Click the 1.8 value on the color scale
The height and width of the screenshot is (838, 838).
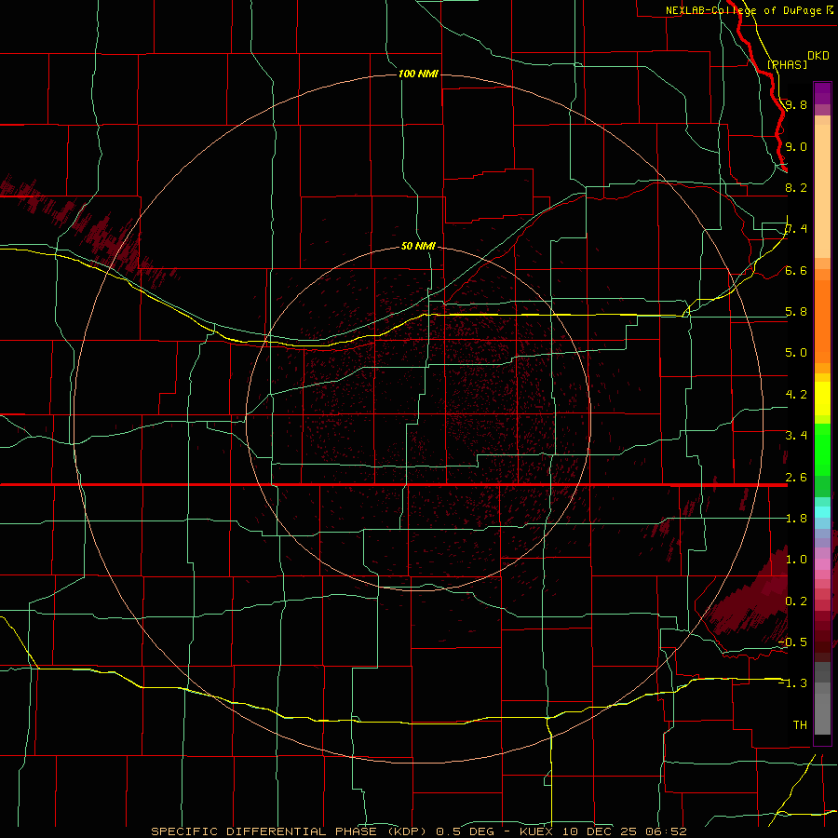tap(796, 519)
